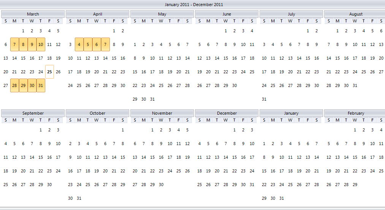
Task: Select October 31 date cell
Action: click(x=79, y=198)
